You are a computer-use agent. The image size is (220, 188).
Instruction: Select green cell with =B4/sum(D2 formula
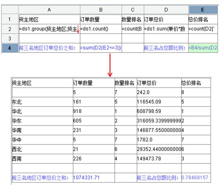pyautogui.click(x=203, y=48)
